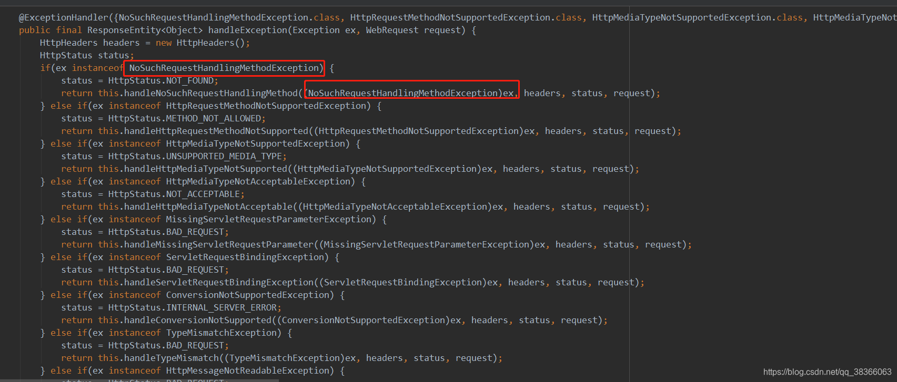Click the (TypeMismatchException)ex cast
The height and width of the screenshot is (382, 897).
tap(290, 358)
